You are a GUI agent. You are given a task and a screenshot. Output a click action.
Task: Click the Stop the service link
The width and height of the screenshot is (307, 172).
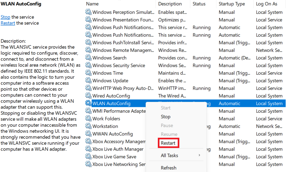pos(5,17)
